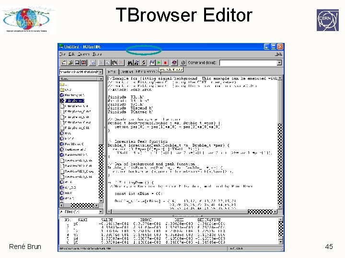Expand the Command (local) history dropdown arrow
345x258 pixels.
point(279,63)
